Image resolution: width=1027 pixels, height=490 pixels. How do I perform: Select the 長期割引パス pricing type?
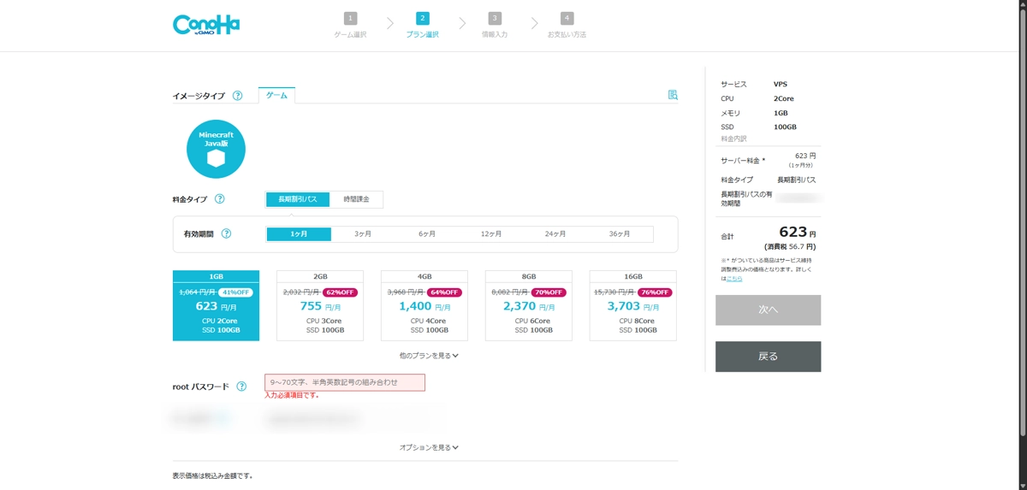298,199
